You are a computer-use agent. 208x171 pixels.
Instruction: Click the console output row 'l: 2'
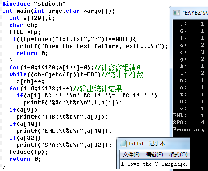tap(192, 73)
